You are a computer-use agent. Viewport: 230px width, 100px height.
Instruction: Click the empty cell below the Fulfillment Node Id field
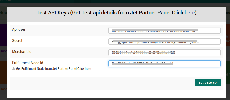point(164,73)
